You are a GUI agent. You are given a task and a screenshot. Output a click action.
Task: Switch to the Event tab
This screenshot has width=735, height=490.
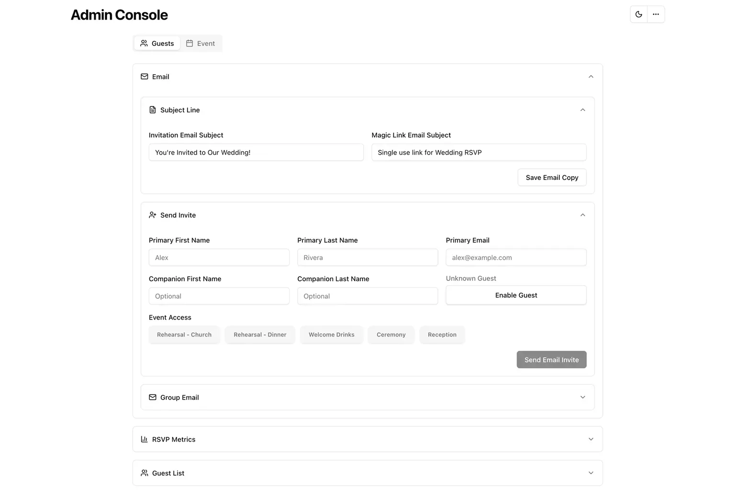tap(200, 43)
